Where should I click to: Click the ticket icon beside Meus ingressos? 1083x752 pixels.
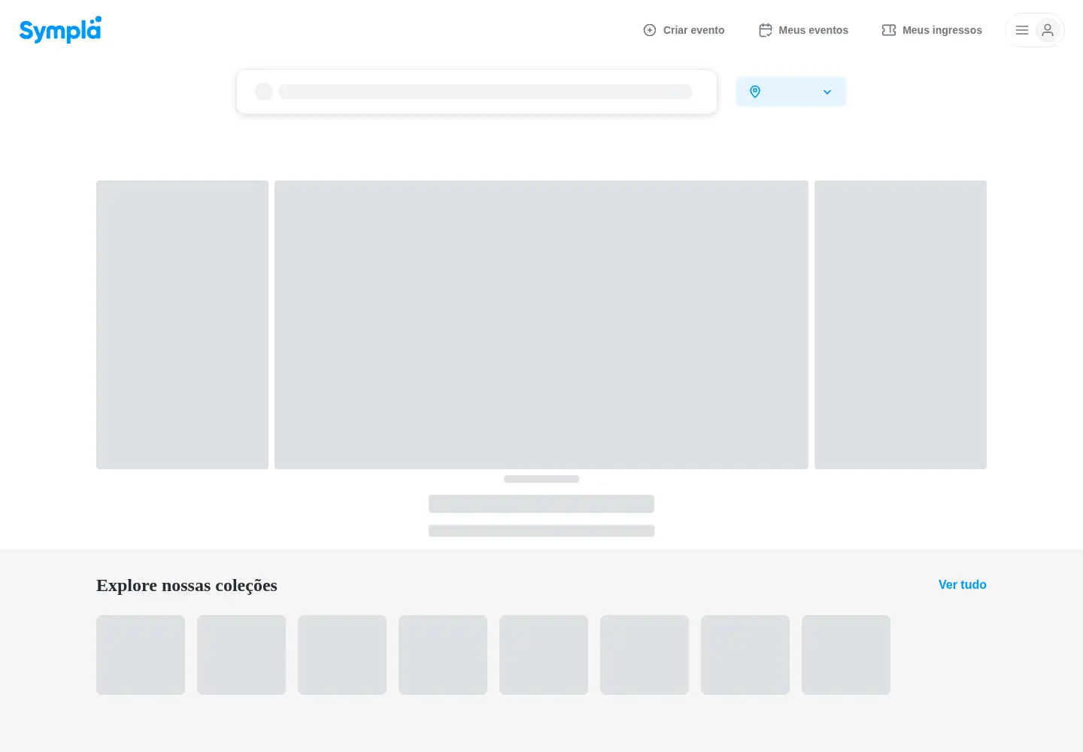click(889, 30)
